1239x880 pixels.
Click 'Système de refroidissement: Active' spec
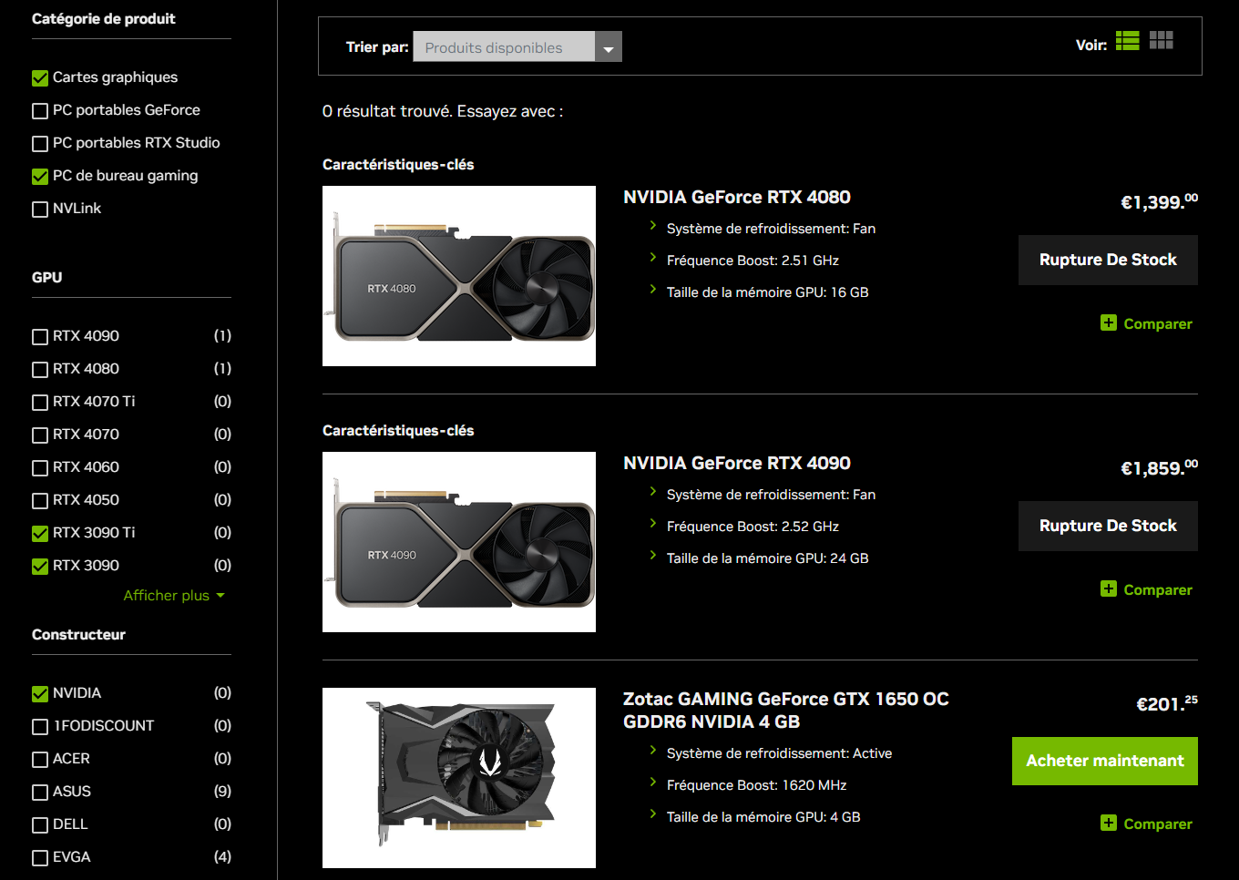tap(779, 753)
